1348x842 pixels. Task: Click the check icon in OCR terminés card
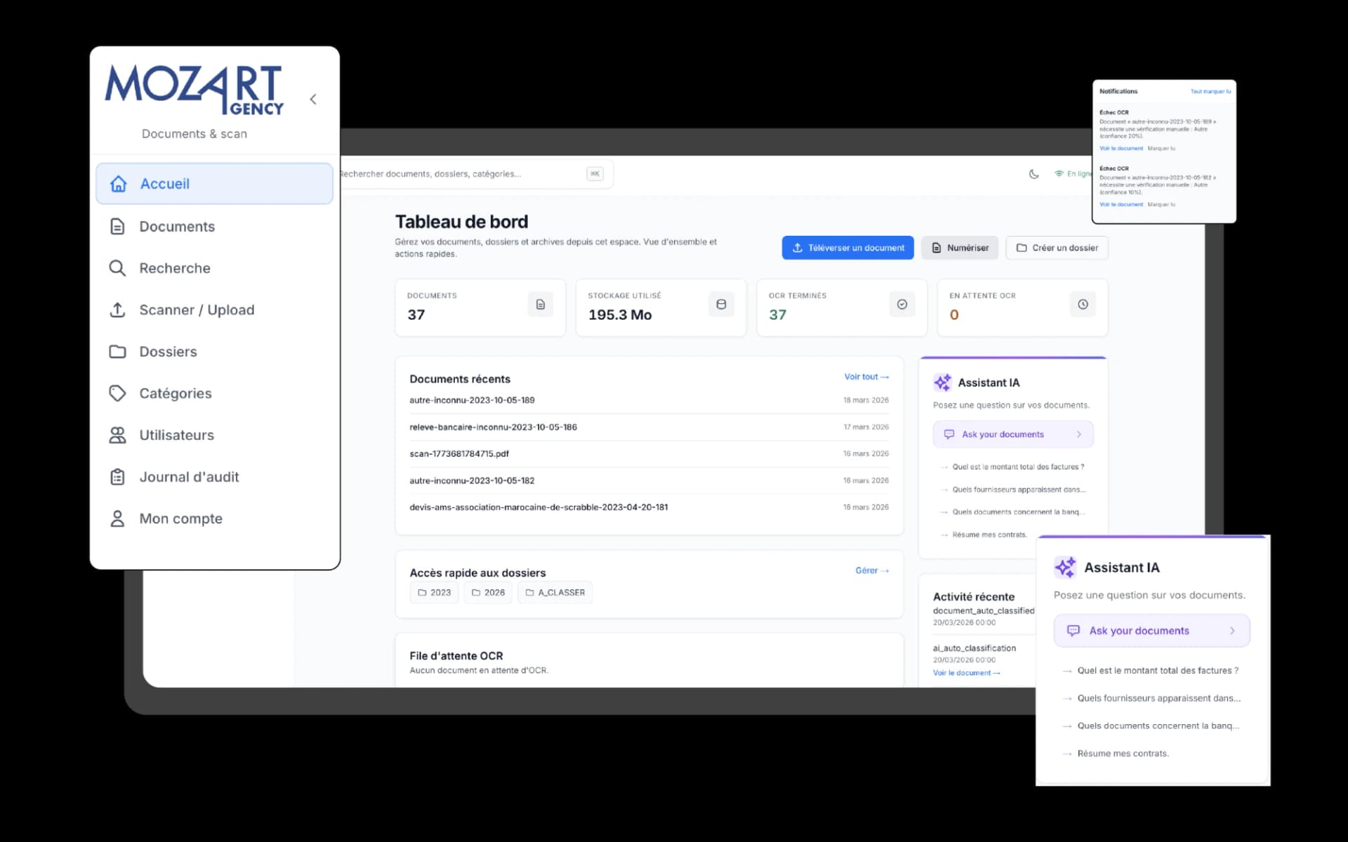click(x=902, y=305)
